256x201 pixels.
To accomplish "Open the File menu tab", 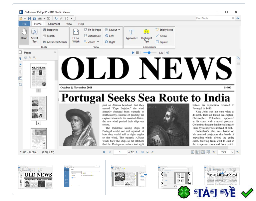I will click(24, 24).
